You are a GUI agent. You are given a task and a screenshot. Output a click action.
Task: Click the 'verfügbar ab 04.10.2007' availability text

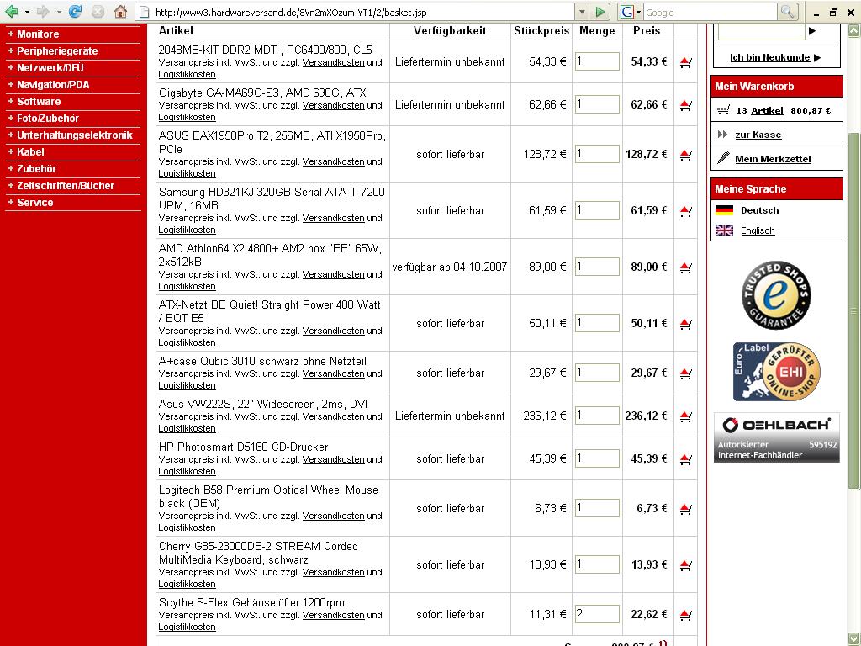[x=449, y=267]
